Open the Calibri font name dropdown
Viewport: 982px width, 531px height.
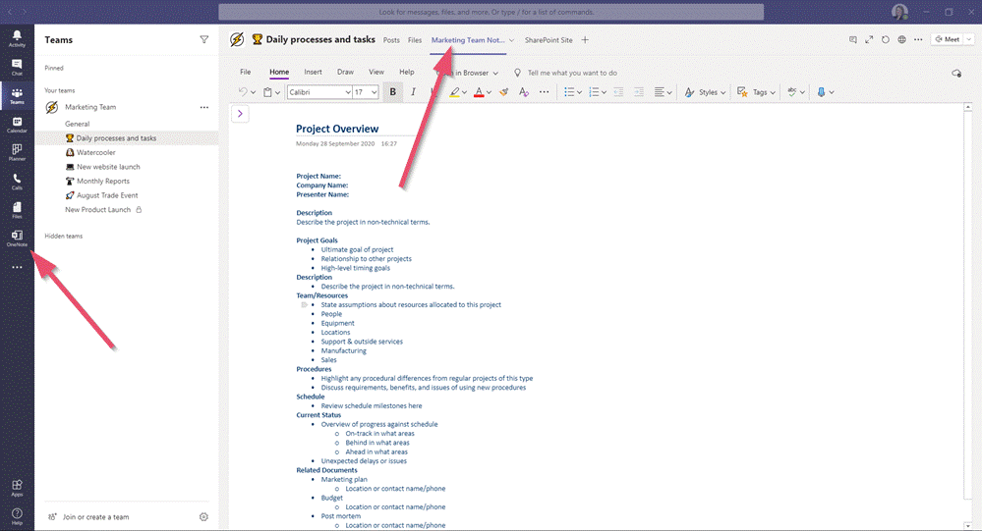(319, 92)
